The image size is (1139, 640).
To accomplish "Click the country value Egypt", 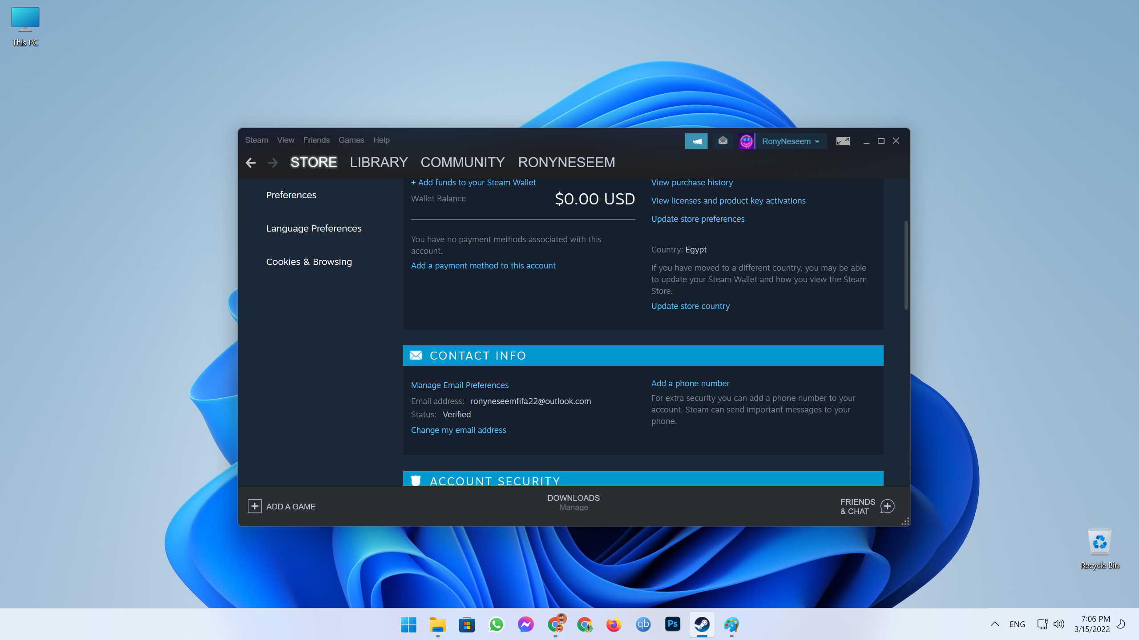I will (696, 250).
